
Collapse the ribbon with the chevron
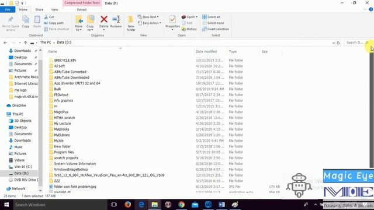pyautogui.click(x=365, y=9)
